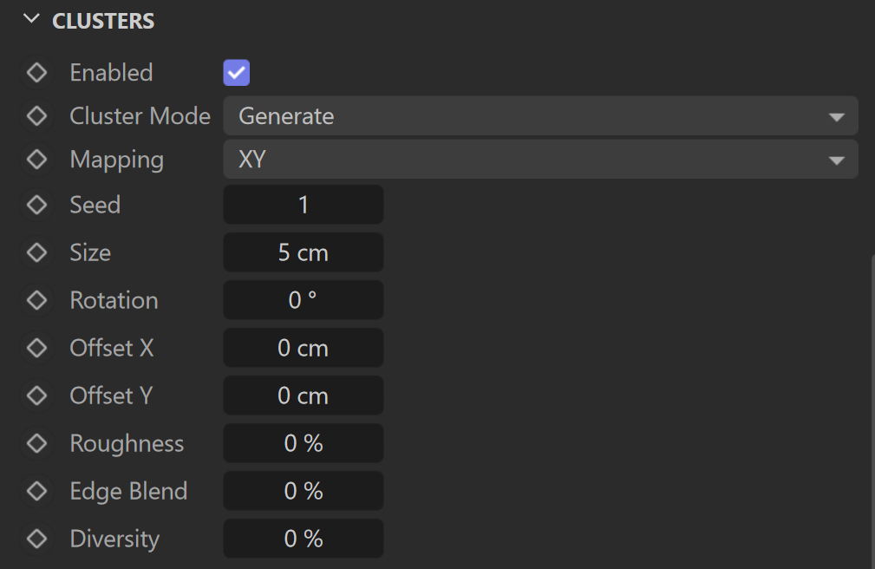The image size is (875, 569).
Task: Set keyframe diamond for Mapping
Action: (x=36, y=160)
